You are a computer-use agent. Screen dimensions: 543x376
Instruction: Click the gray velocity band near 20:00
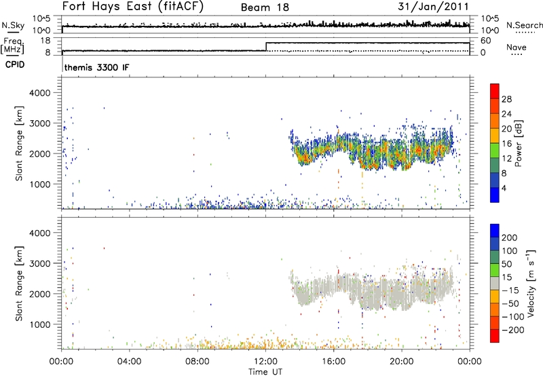[x=402, y=295]
